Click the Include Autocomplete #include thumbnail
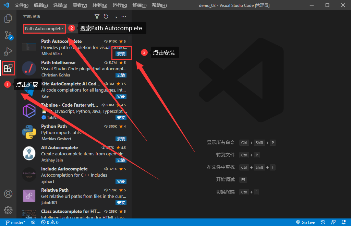The height and width of the screenshot is (226, 351). coord(29,175)
